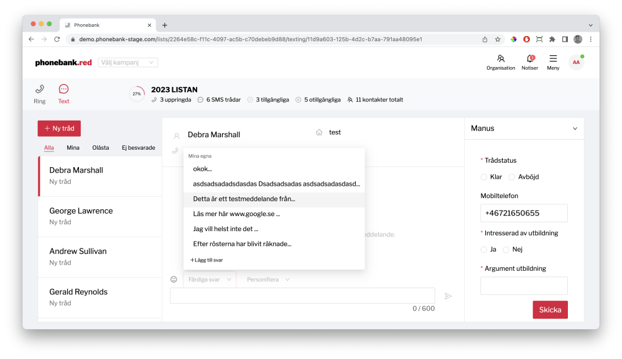Click the 27% progress circle
Screen dimensions: 622x359
pyautogui.click(x=136, y=94)
